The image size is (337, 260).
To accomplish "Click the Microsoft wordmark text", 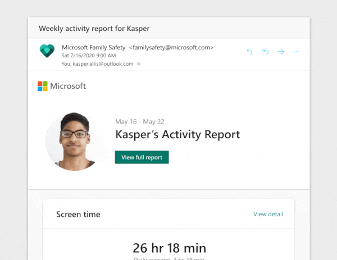I will 68,86.
